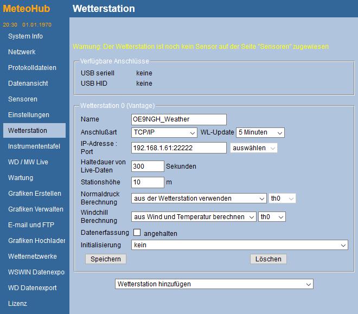Open Normaldruck th0 sensor dropdown
The width and height of the screenshot is (358, 314).
click(x=282, y=198)
